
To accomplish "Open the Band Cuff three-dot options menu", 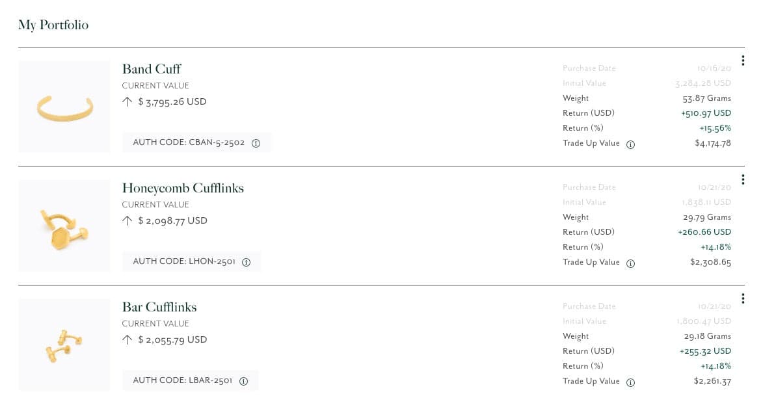I will [743, 60].
